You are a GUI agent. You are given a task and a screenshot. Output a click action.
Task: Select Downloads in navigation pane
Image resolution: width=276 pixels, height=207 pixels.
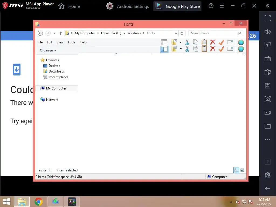[57, 71]
